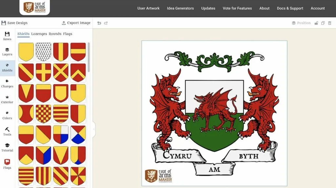The width and height of the screenshot is (336, 188).
Task: Select the shield with vertical red-yellow stripes
Action: coord(44,176)
